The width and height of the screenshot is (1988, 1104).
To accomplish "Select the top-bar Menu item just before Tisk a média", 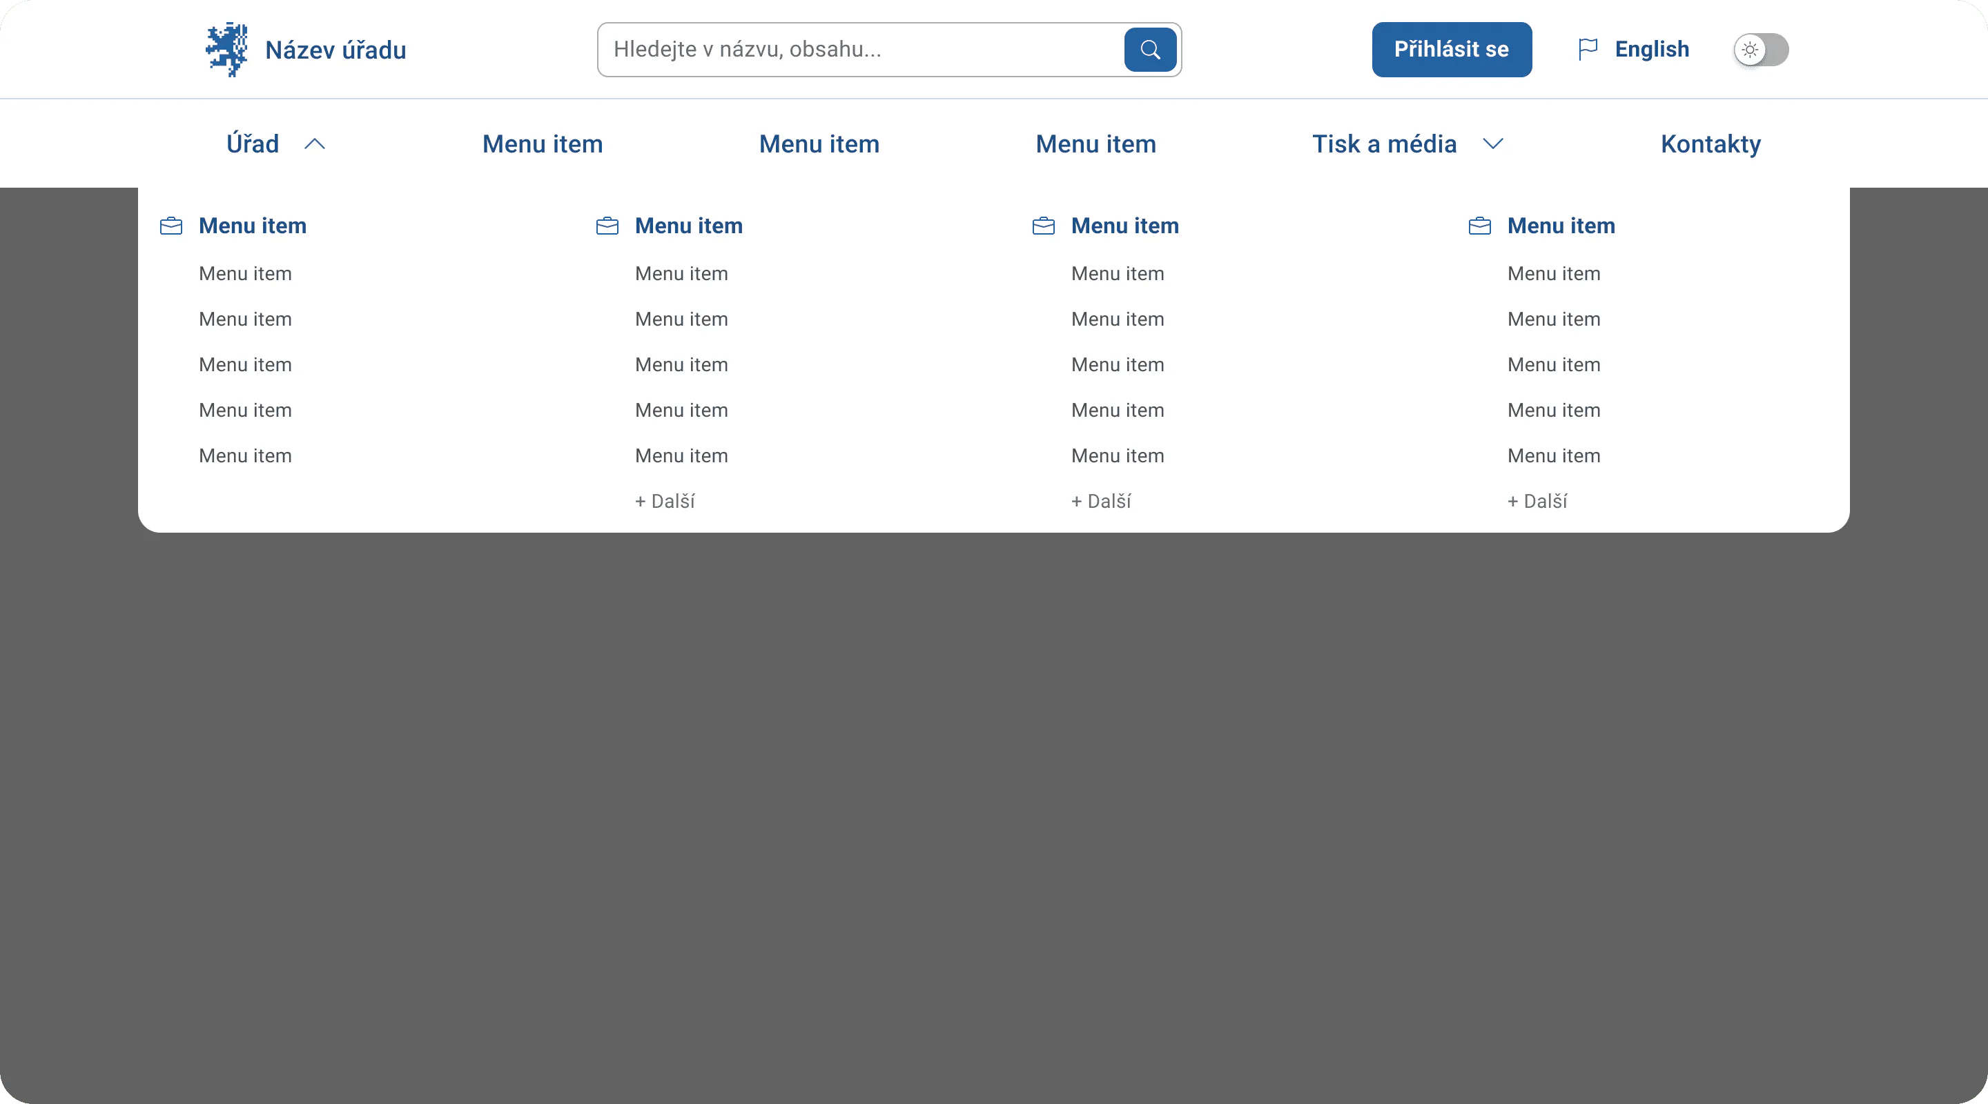I will (x=1096, y=144).
